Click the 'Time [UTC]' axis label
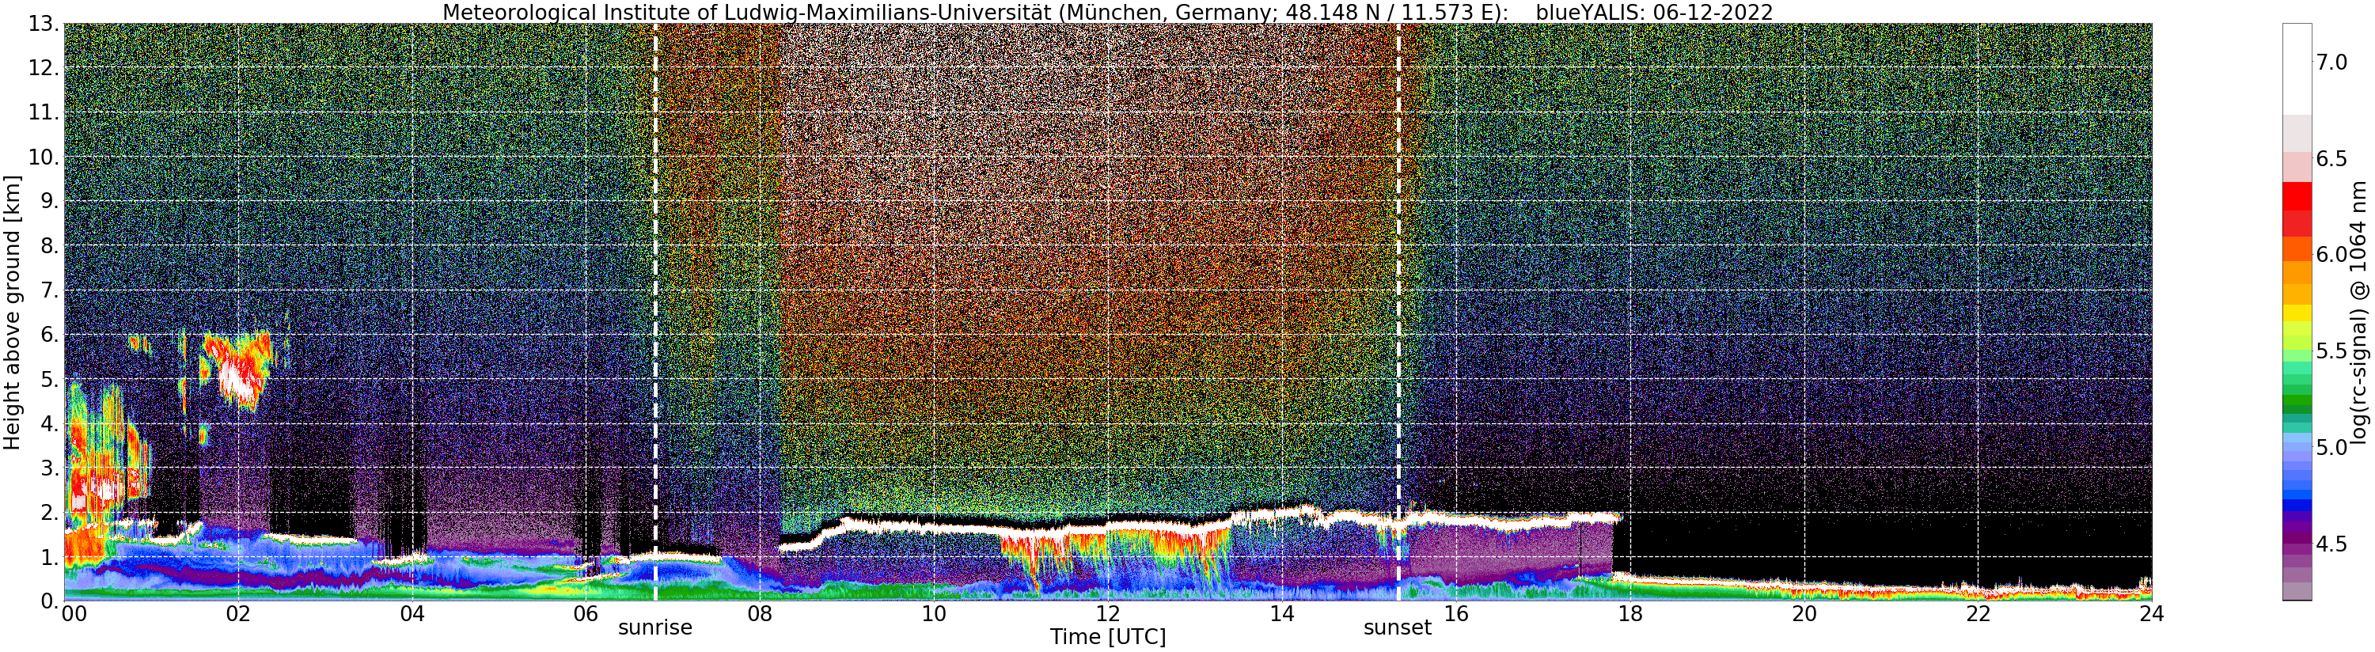2375x652 pixels. [1107, 637]
